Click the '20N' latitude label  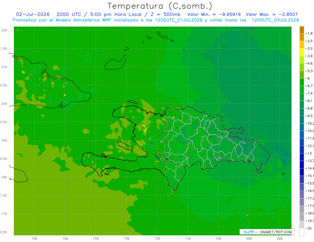tap(4, 104)
